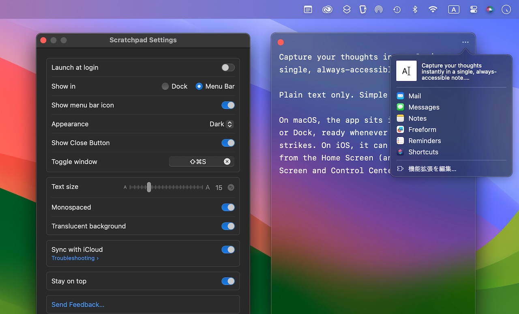Image resolution: width=519 pixels, height=314 pixels.
Task: Open the iCloud Troubleshooting link
Action: [75, 258]
